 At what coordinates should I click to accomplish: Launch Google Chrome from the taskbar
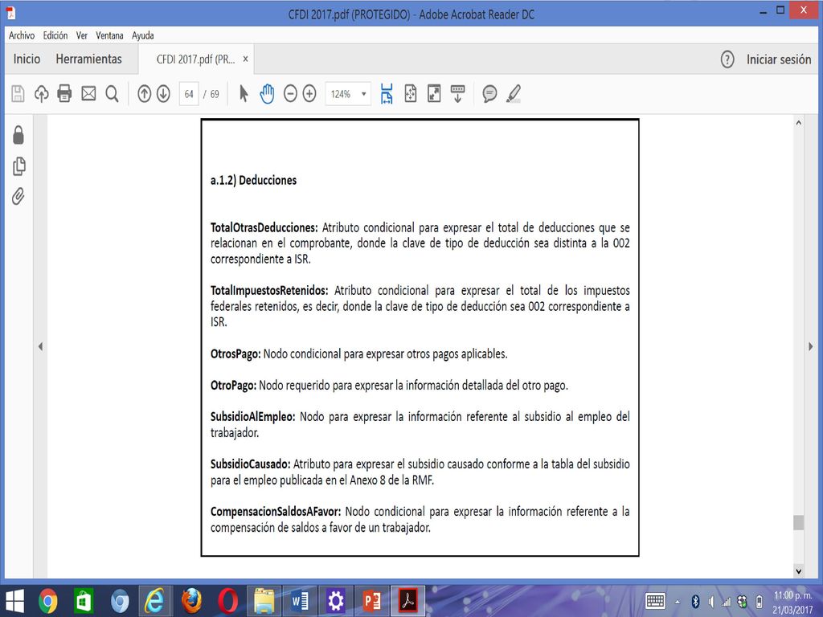click(x=47, y=601)
